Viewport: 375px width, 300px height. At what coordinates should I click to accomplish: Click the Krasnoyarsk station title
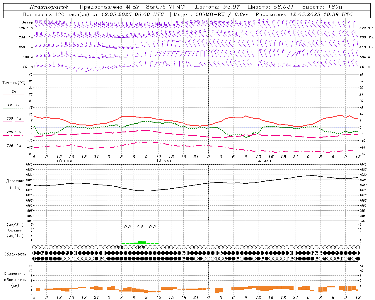click(49, 7)
